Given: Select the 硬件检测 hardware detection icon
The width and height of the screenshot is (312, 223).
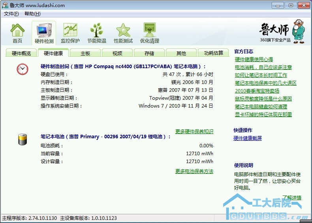Looking at the screenshot, I should pos(44,33).
